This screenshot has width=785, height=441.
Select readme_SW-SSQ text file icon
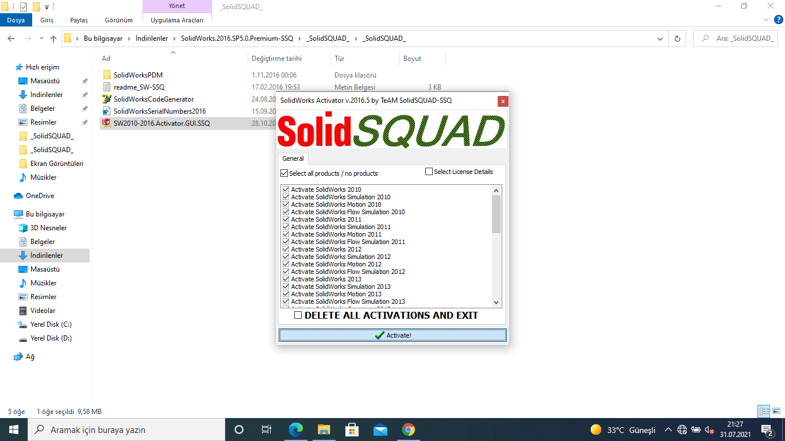click(107, 87)
